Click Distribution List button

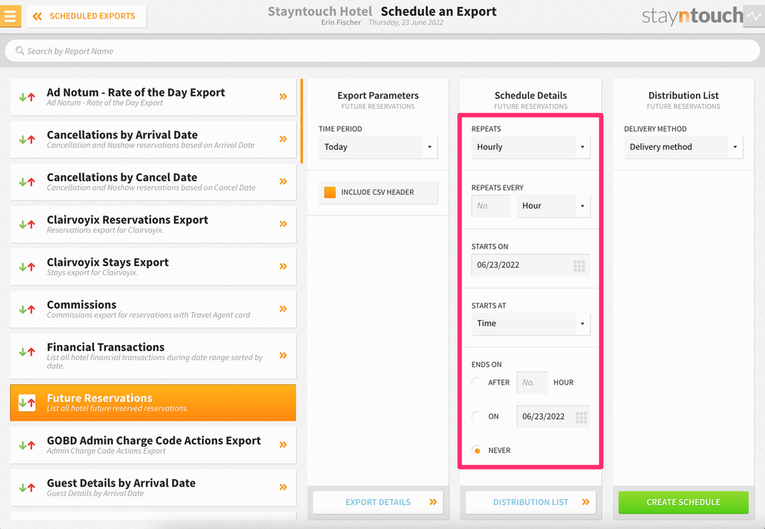531,502
